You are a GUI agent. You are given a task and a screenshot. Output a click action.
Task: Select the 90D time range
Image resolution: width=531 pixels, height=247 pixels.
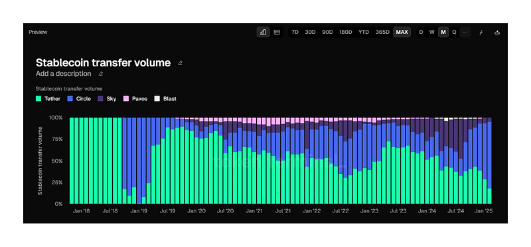click(327, 32)
